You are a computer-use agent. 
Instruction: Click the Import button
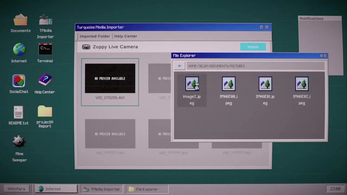pos(253,47)
